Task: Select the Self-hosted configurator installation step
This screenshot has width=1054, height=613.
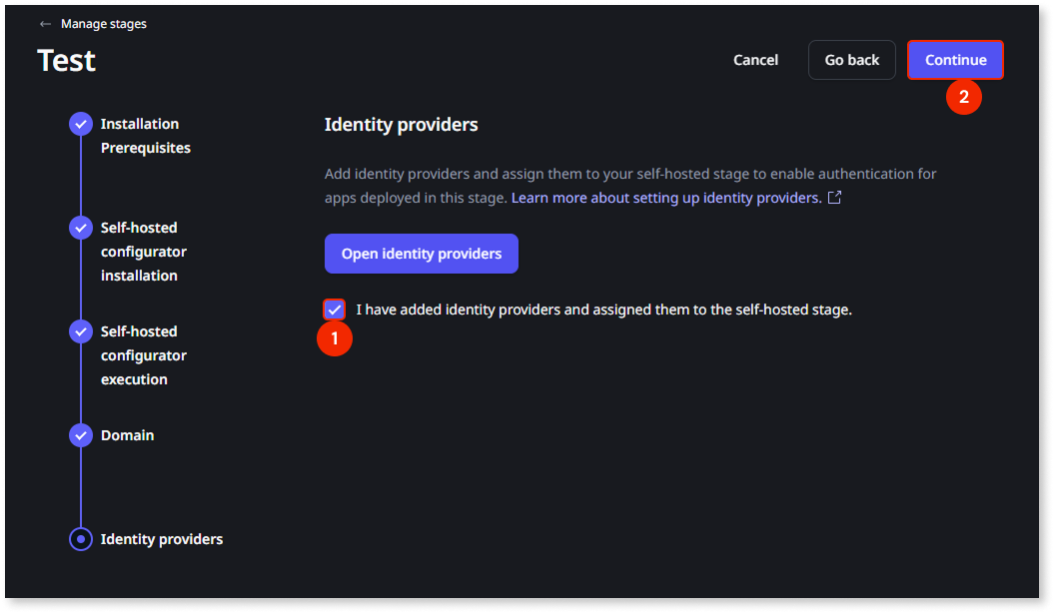Action: click(144, 252)
